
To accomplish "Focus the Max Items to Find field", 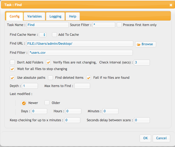I will (82, 86).
